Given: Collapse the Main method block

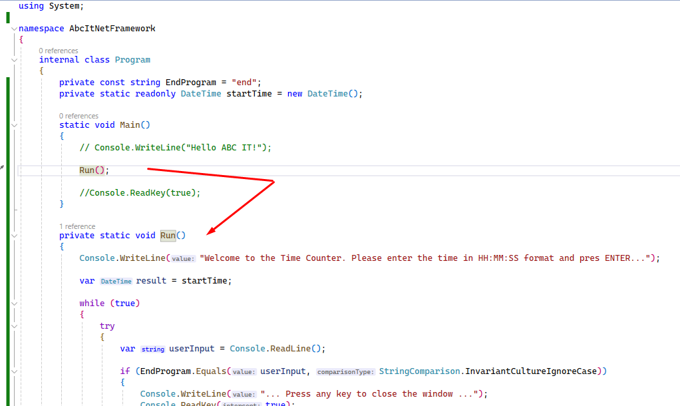Looking at the screenshot, I should coord(14,125).
